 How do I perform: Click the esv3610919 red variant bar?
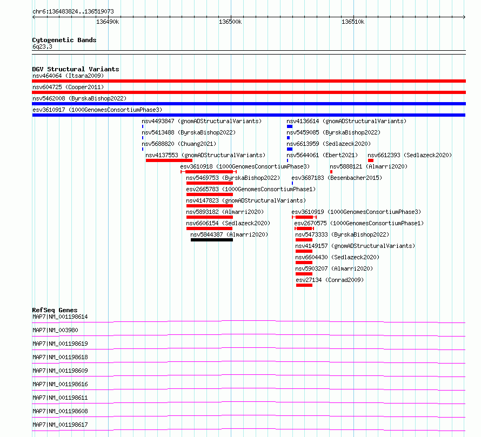(304, 217)
